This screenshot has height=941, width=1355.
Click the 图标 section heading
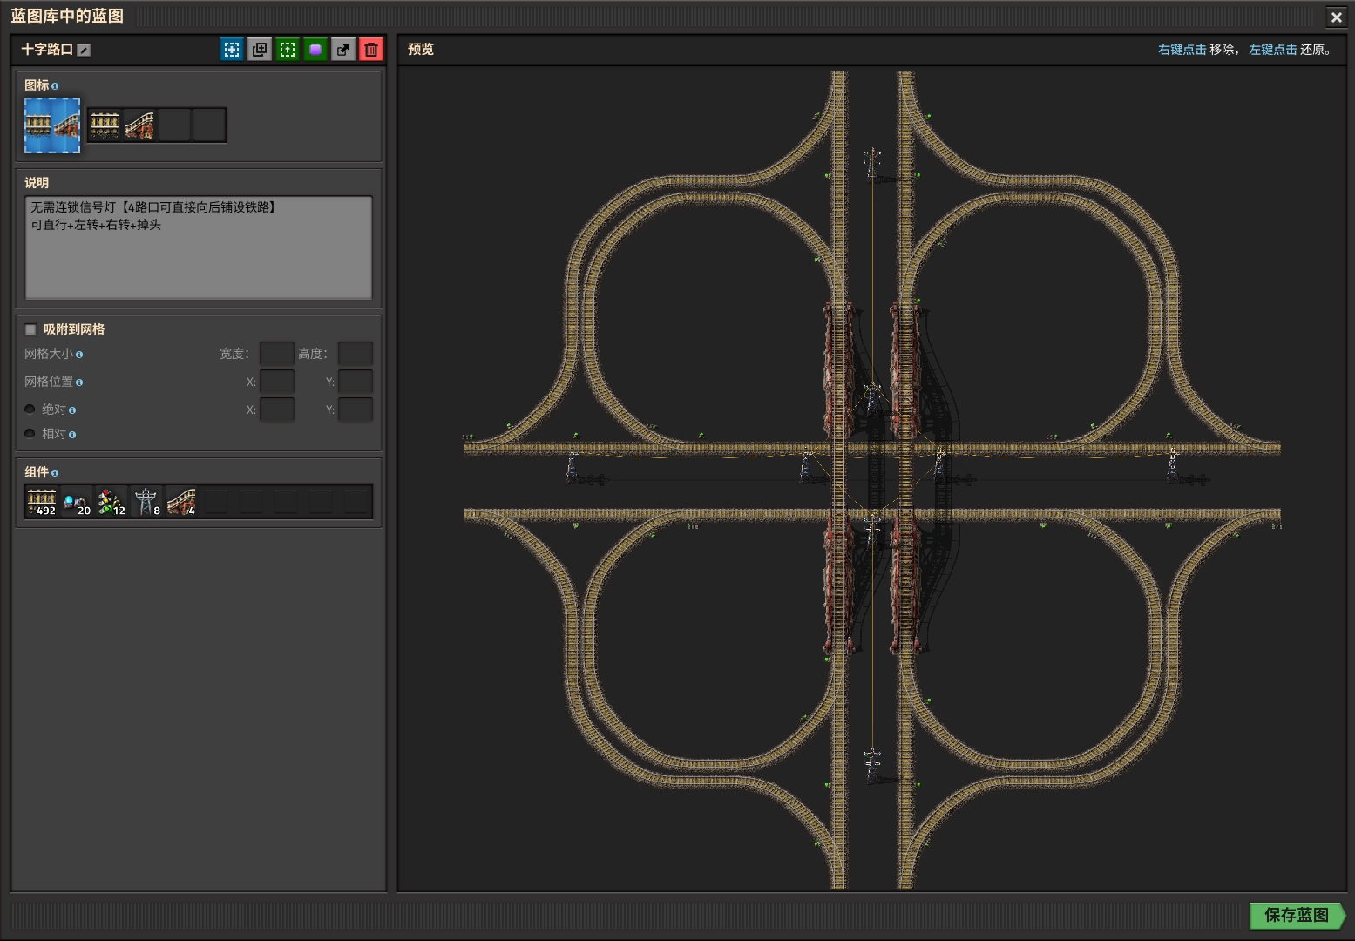point(37,85)
